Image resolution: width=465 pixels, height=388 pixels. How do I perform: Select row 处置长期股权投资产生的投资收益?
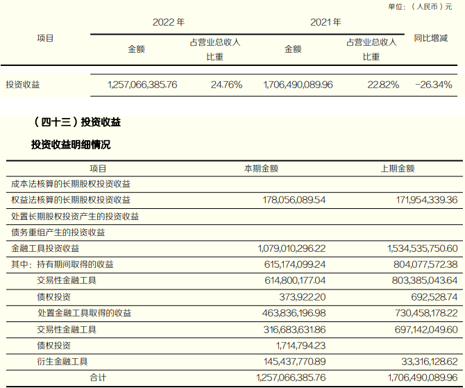235,217
